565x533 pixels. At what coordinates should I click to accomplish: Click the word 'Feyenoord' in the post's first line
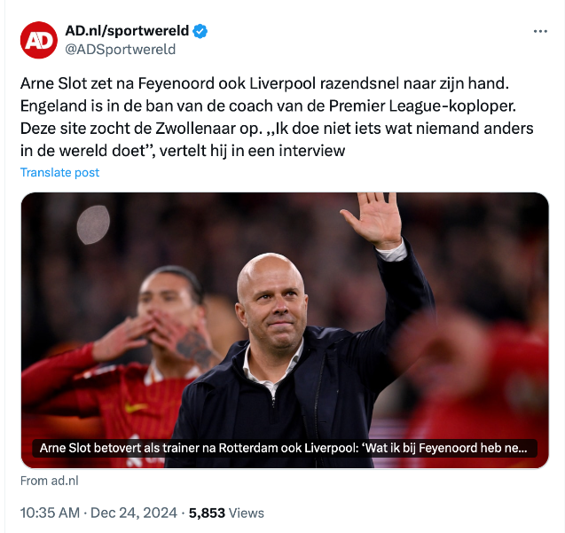point(177,83)
